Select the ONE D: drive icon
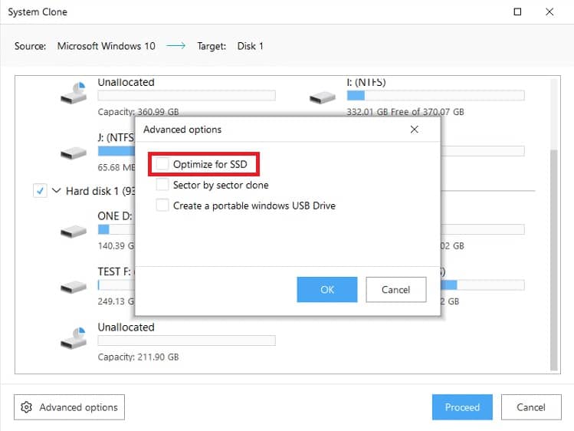The height and width of the screenshot is (431, 574). coord(74,232)
